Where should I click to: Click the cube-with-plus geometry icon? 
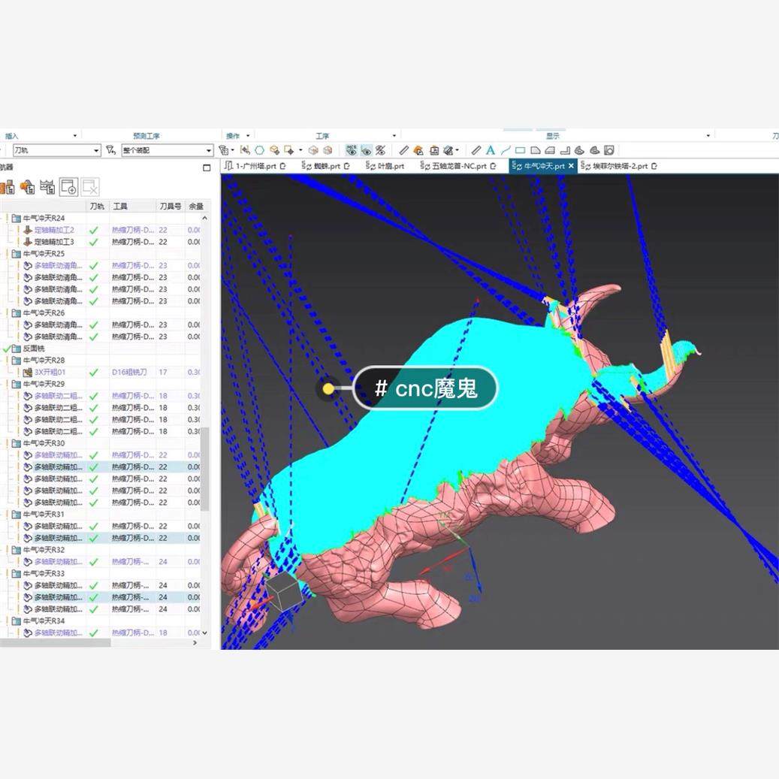tap(274, 150)
